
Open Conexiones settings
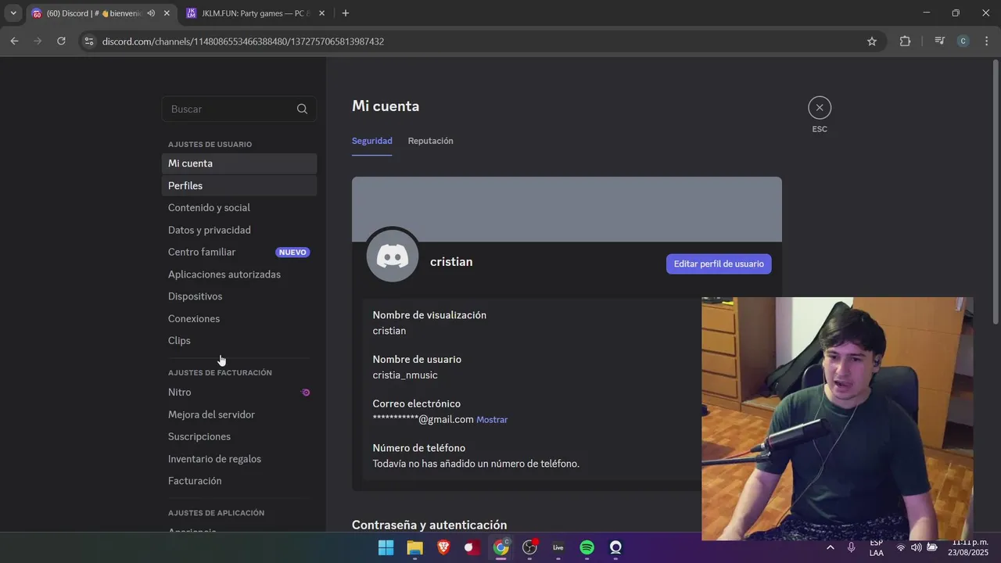tap(239, 319)
